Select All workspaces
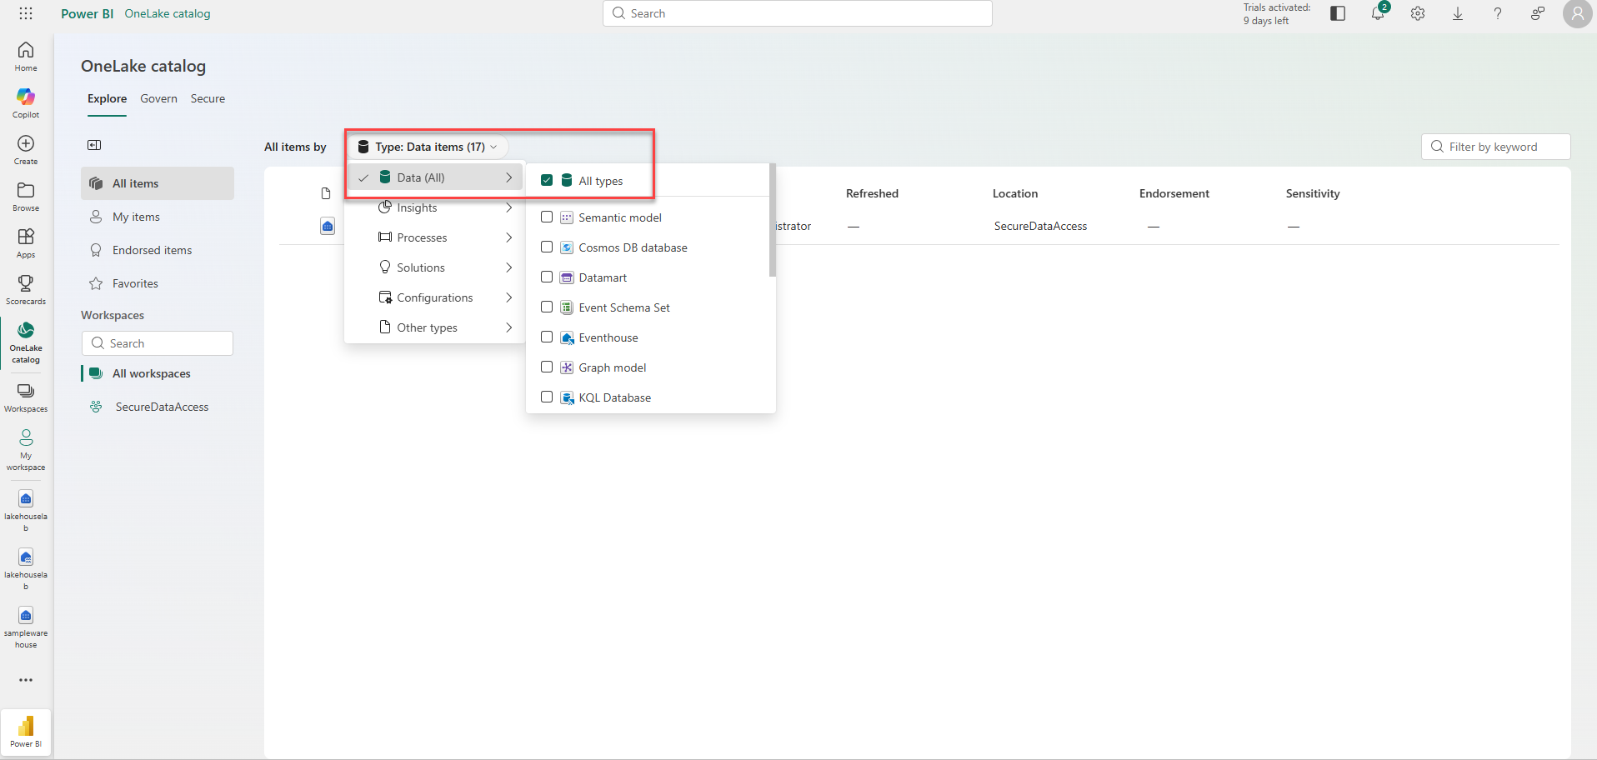1597x760 pixels. 158,373
